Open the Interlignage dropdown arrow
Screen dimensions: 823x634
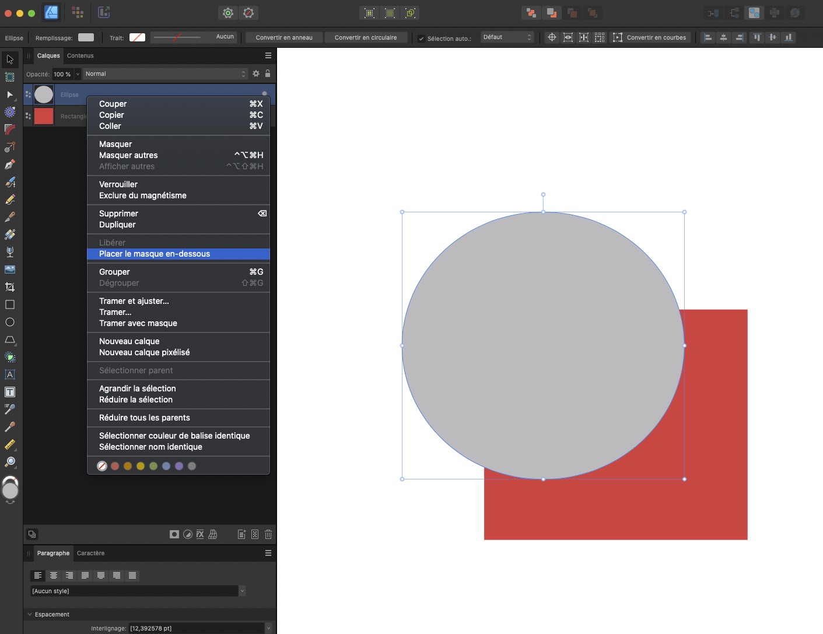(268, 628)
